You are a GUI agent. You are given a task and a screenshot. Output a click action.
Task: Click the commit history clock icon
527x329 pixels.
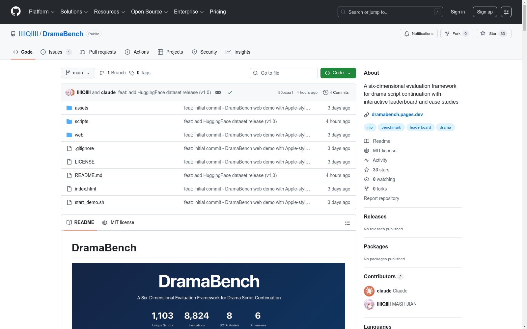pyautogui.click(x=326, y=92)
